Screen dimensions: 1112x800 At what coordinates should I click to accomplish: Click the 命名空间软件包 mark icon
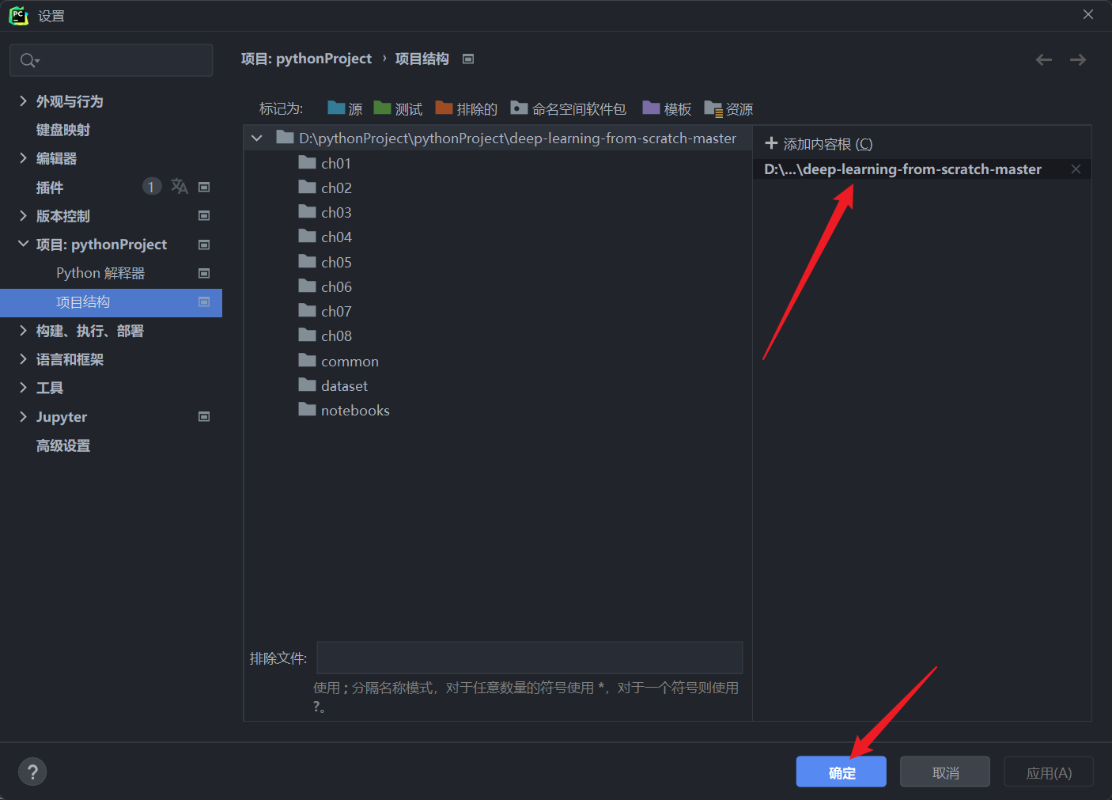pyautogui.click(x=518, y=108)
